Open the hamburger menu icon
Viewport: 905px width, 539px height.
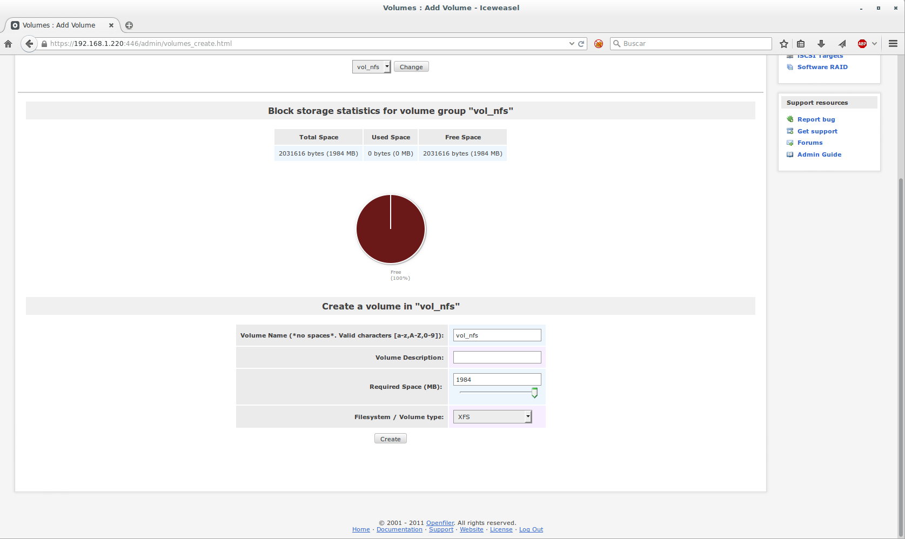tap(893, 44)
